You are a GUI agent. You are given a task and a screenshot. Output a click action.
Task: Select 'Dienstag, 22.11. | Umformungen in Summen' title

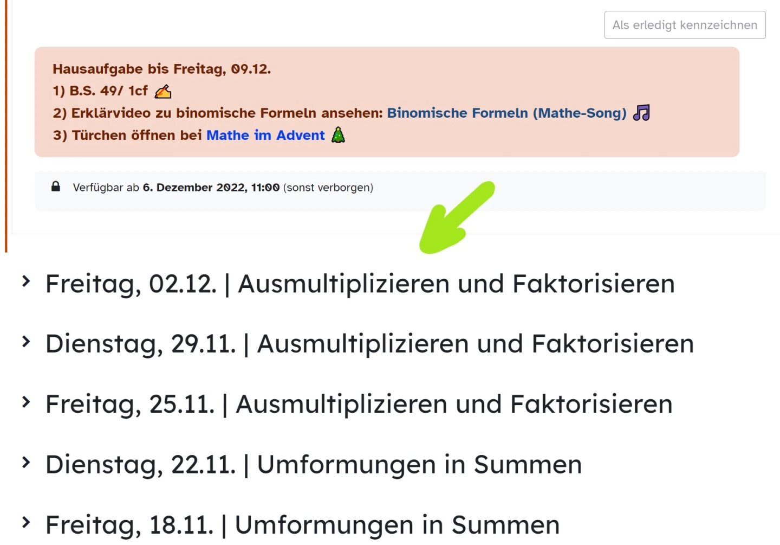pos(314,465)
